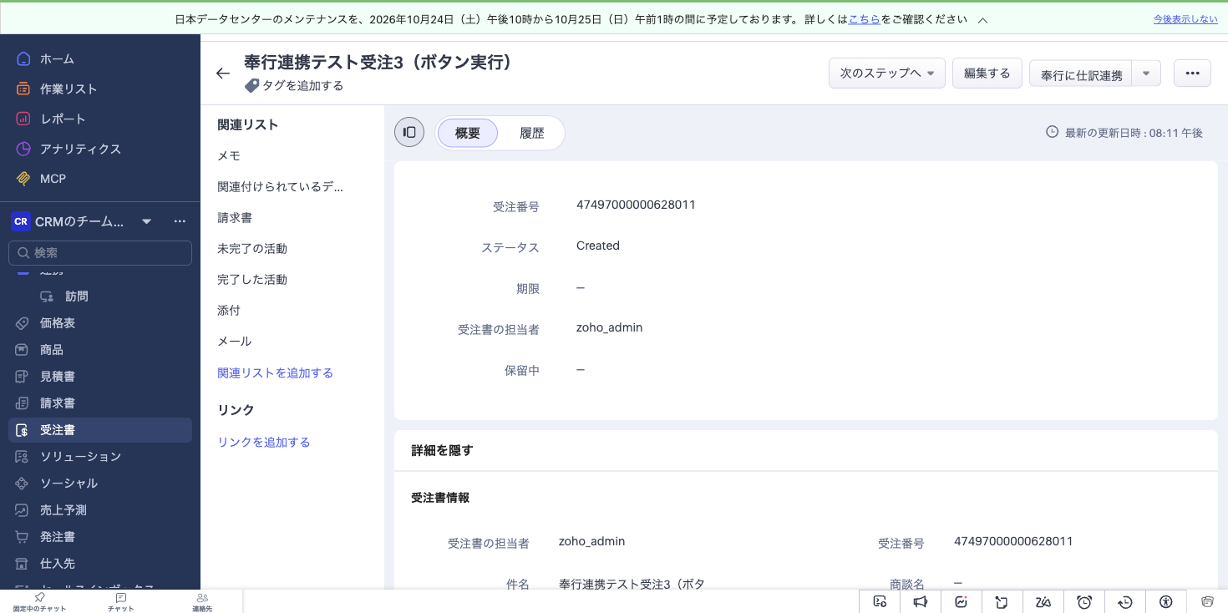Click the 編集する button

(987, 73)
